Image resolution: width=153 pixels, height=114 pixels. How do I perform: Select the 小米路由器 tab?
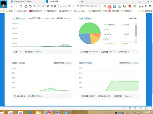click(61, 2)
